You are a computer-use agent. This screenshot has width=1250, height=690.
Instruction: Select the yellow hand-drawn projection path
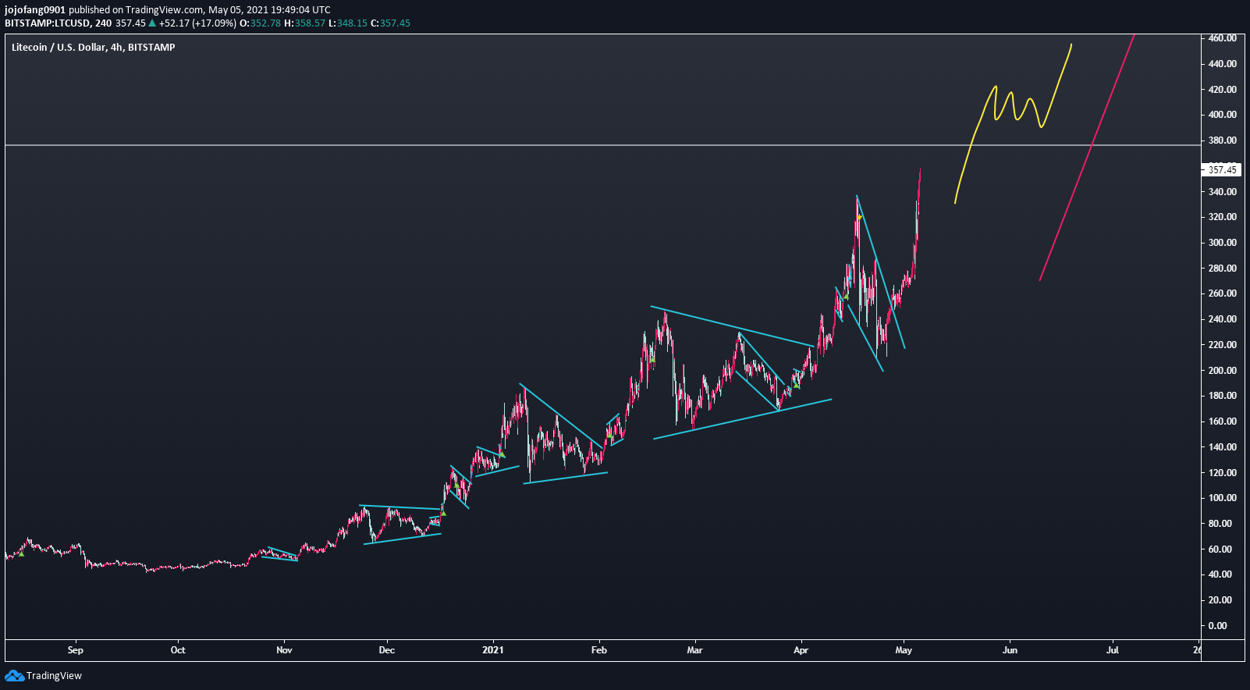[x=1013, y=123]
